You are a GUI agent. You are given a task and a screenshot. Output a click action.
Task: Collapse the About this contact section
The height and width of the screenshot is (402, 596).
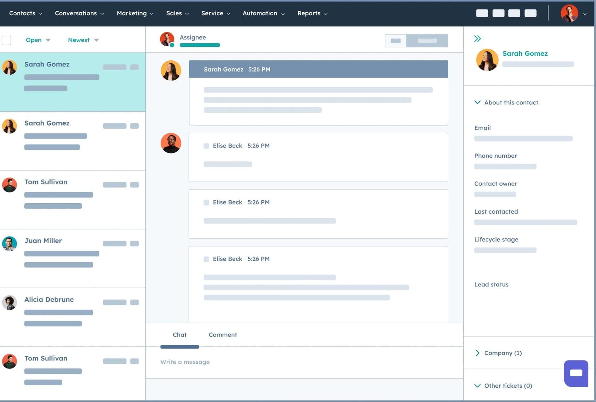click(x=506, y=102)
